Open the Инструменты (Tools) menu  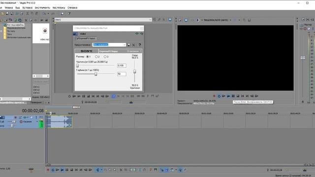42,8
